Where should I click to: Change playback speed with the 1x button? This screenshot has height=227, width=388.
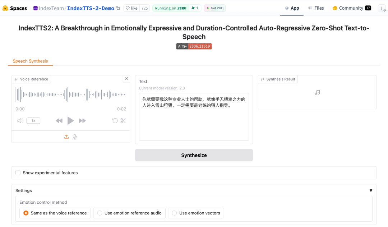click(33, 121)
